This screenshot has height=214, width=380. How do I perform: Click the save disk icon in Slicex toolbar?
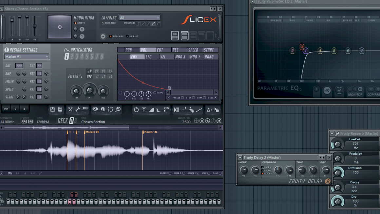pos(53,110)
